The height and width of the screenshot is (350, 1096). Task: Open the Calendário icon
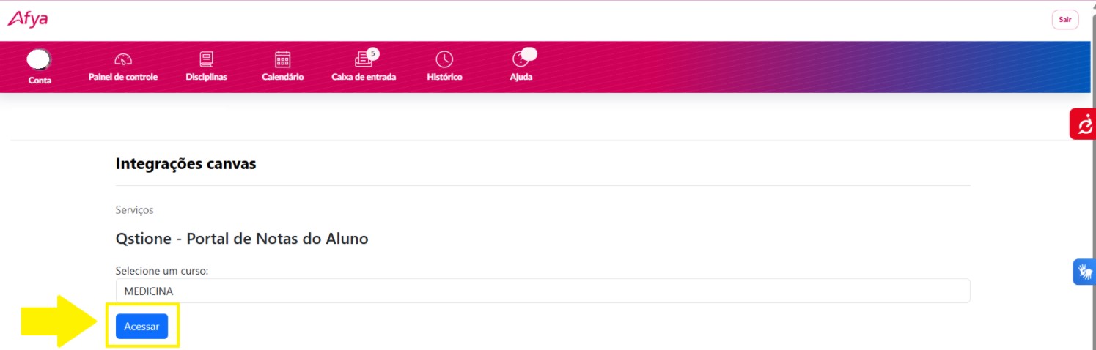282,59
